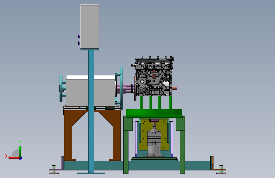Select the pink coupling shafts beside the engine
The image size is (275, 178).
[x=125, y=88]
